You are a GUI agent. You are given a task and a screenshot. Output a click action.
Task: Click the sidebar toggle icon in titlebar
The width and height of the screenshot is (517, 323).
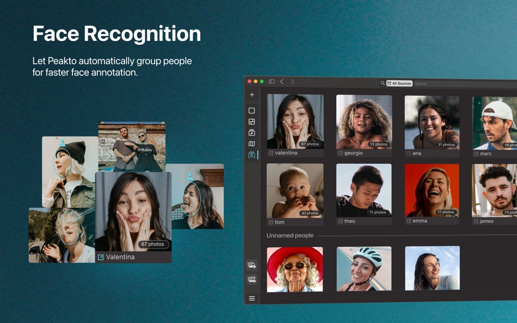click(x=271, y=80)
